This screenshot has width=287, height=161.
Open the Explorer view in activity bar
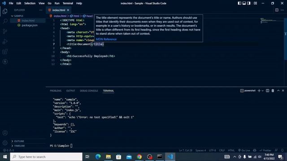[5, 11]
